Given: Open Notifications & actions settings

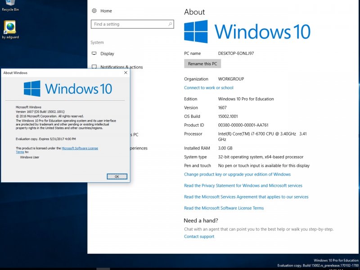Looking at the screenshot, I should [x=121, y=67].
